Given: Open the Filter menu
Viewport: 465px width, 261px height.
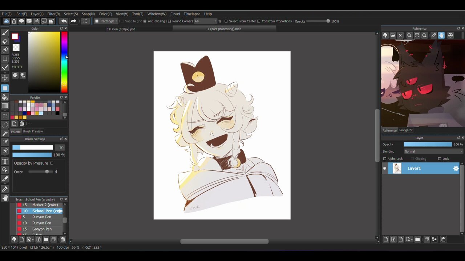Looking at the screenshot, I should [x=53, y=14].
